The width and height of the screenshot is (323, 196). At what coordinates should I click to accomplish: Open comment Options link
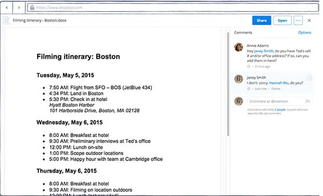(305, 33)
